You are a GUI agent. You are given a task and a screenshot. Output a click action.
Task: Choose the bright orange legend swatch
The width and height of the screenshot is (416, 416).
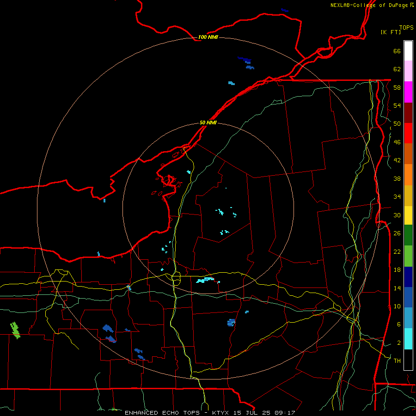(x=408, y=175)
